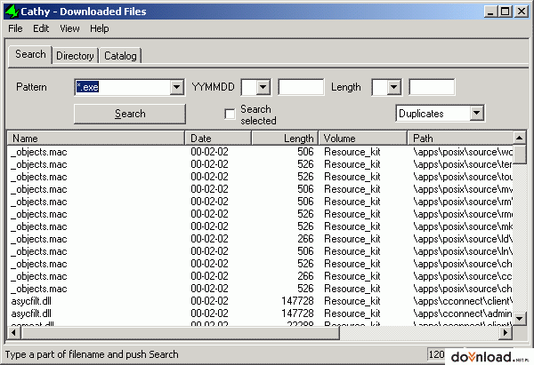This screenshot has height=365, width=534.
Task: Select asycfilt.dll row in cconnect admin path
Action: point(260,313)
